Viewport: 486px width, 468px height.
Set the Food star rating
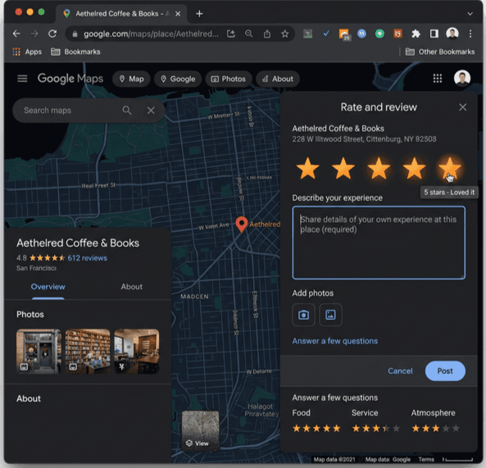click(316, 429)
